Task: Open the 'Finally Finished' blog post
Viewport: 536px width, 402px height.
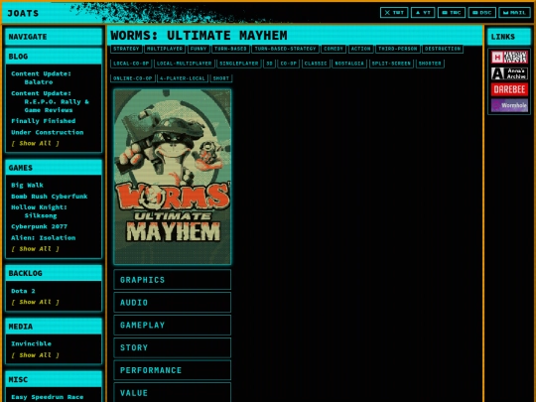Action: [43, 121]
